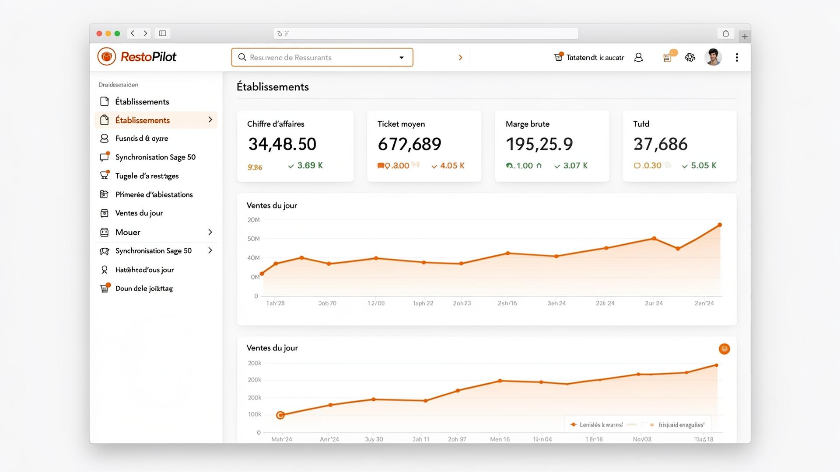This screenshot has width=840, height=472.
Task: Open the restaurant search dropdown arrow
Action: tap(402, 58)
